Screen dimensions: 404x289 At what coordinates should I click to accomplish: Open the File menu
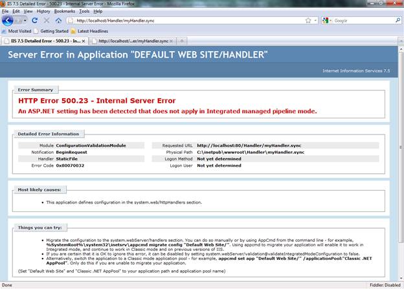coord(5,12)
